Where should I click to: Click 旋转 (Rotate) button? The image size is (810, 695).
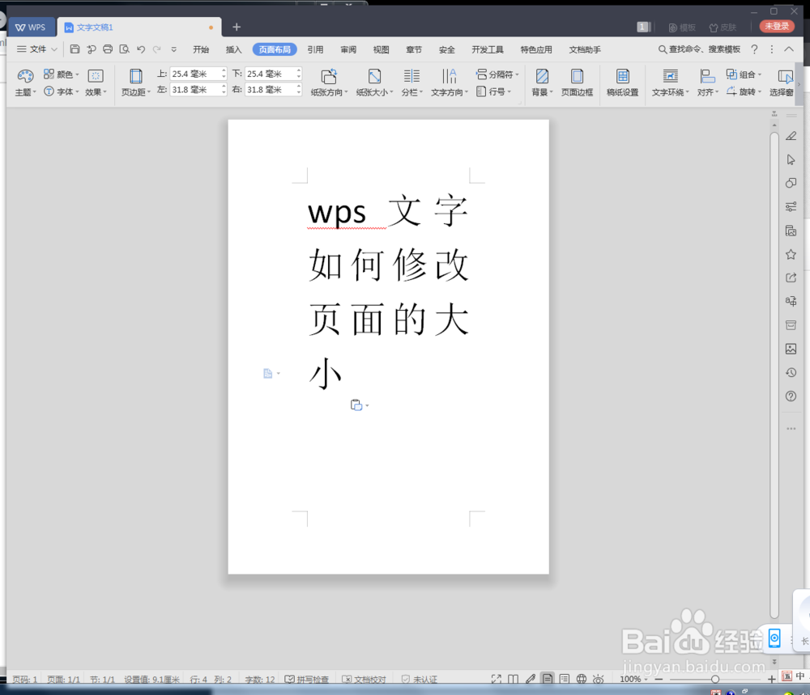pos(744,91)
